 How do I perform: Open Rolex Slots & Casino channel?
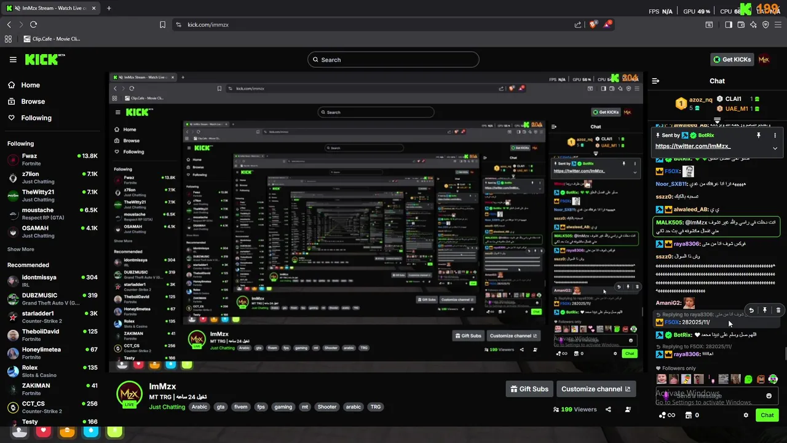(52, 371)
